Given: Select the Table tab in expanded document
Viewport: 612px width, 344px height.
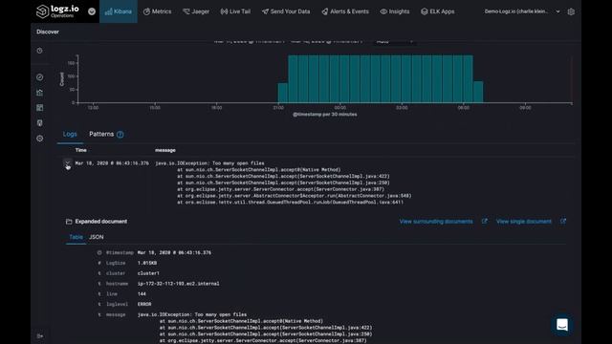Looking at the screenshot, I should click(76, 237).
